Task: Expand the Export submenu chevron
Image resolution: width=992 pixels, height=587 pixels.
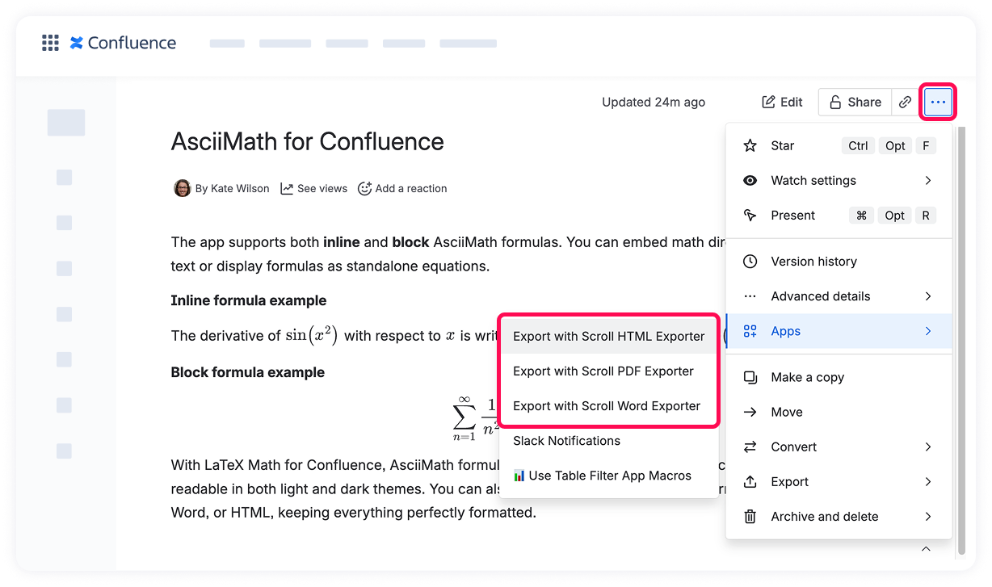Action: (928, 482)
